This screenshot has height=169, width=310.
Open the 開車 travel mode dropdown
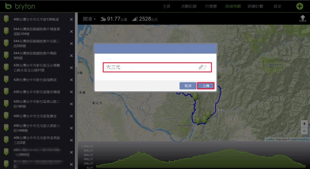(x=89, y=19)
